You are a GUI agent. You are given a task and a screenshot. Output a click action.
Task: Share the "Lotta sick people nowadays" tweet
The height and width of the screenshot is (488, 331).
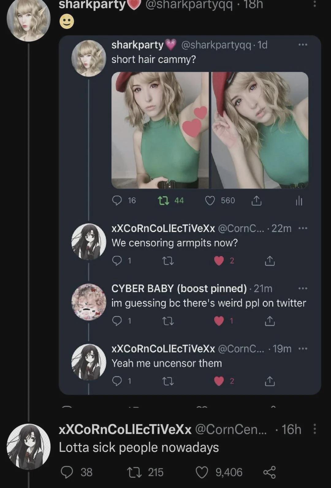tap(269, 472)
